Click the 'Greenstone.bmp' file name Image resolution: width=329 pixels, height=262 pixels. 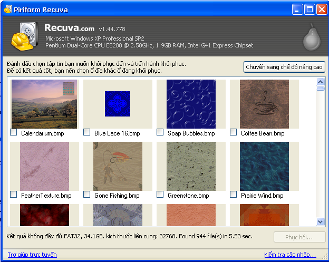click(188, 196)
